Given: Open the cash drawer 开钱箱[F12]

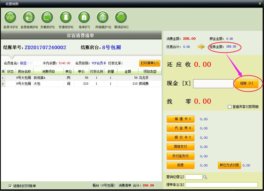Looking at the screenshot, I should coord(103,17).
